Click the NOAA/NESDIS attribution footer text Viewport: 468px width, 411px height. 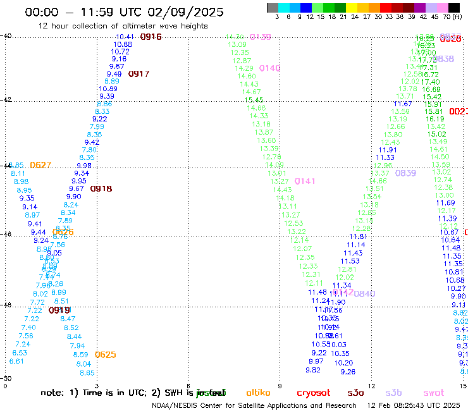click(254, 405)
